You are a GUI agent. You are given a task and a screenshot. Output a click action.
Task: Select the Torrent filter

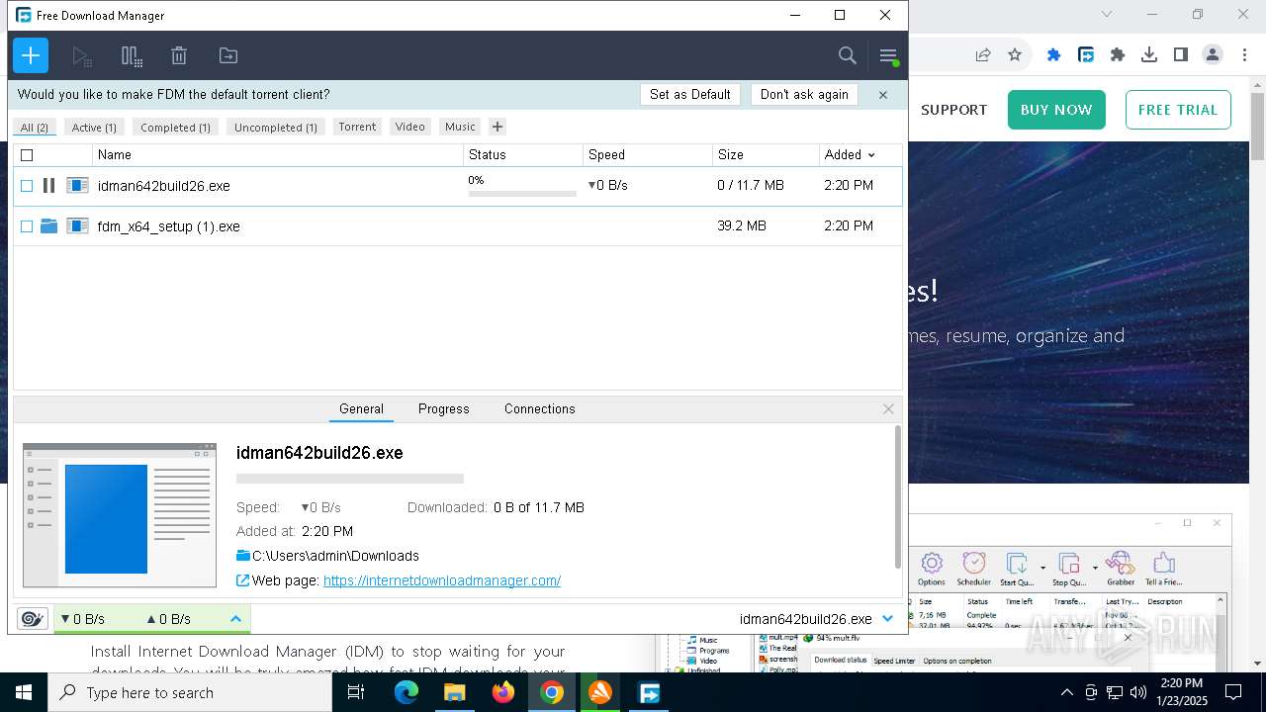tap(357, 127)
